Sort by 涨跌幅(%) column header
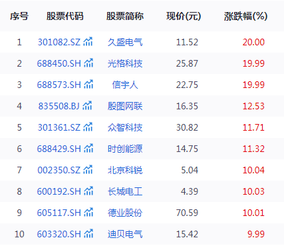Screen dimensions: 284x246 pyautogui.click(x=245, y=16)
